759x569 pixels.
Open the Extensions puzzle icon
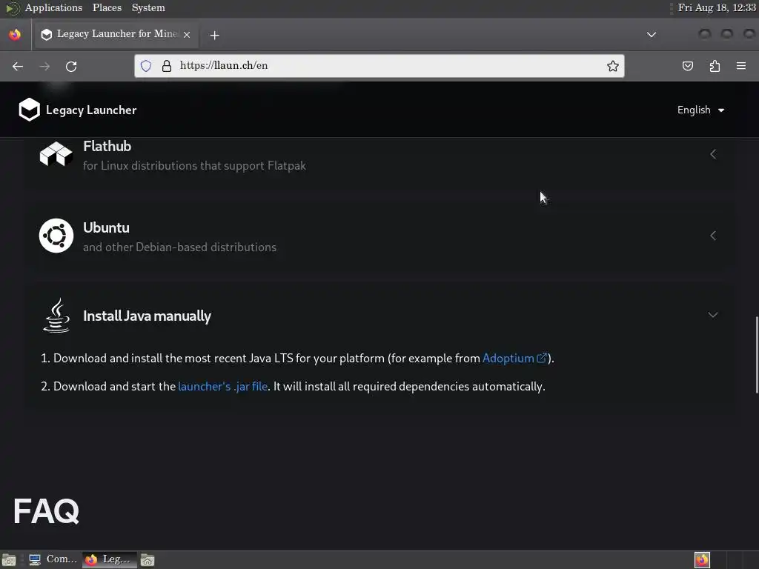click(715, 66)
